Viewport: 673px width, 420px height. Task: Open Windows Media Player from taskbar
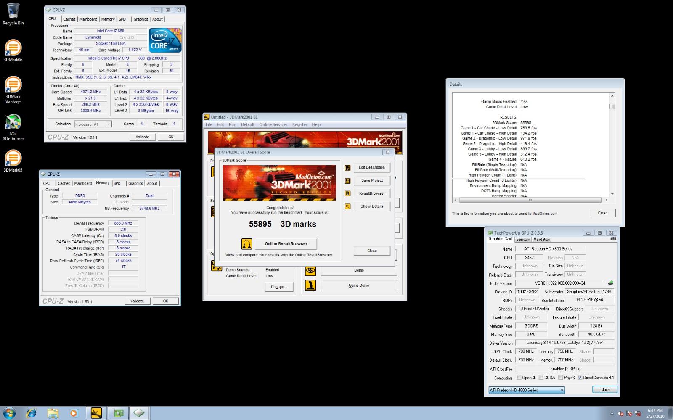point(74,413)
